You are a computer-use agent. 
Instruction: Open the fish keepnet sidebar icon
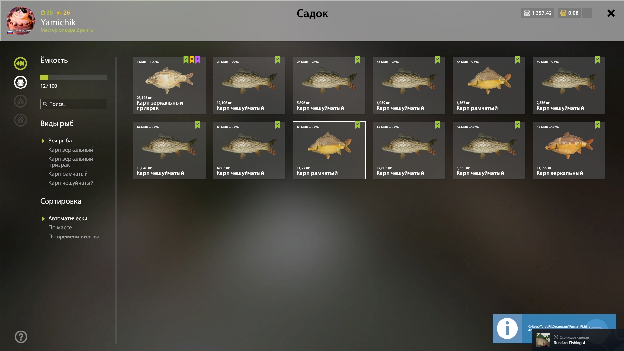coord(20,63)
